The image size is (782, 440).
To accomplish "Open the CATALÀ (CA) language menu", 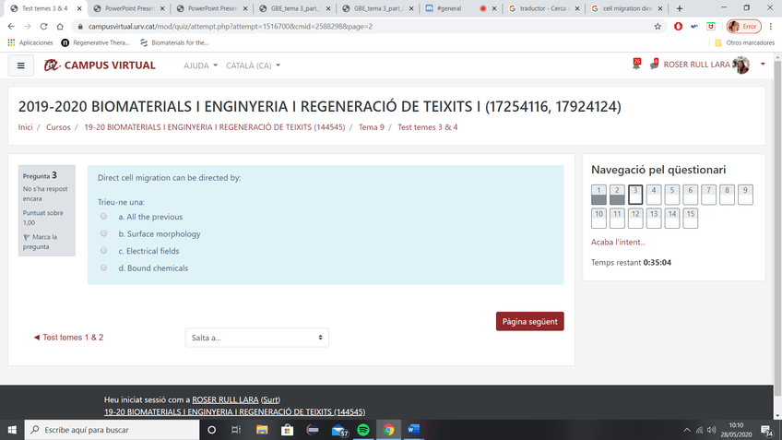I will (253, 65).
